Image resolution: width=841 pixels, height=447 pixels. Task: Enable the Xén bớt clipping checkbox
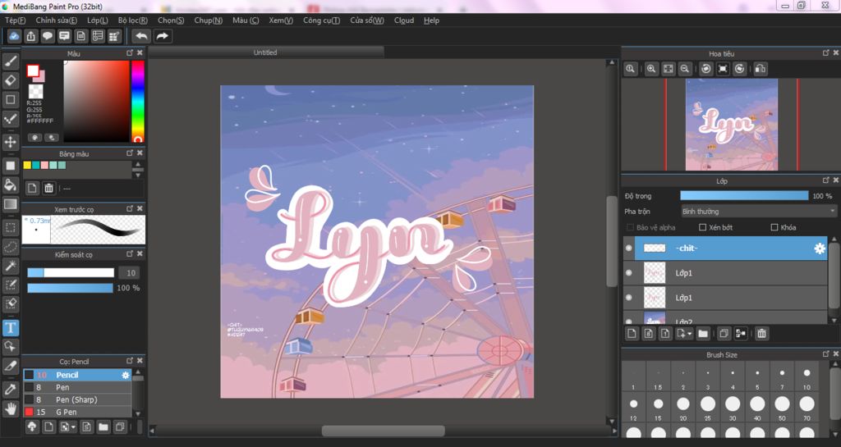click(703, 227)
